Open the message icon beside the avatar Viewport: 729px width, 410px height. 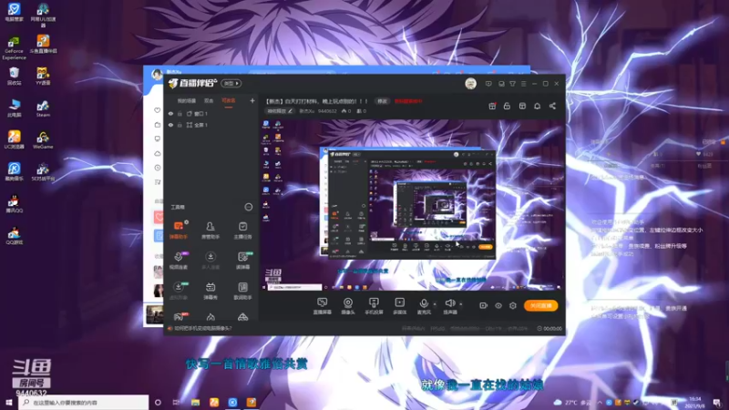point(488,84)
